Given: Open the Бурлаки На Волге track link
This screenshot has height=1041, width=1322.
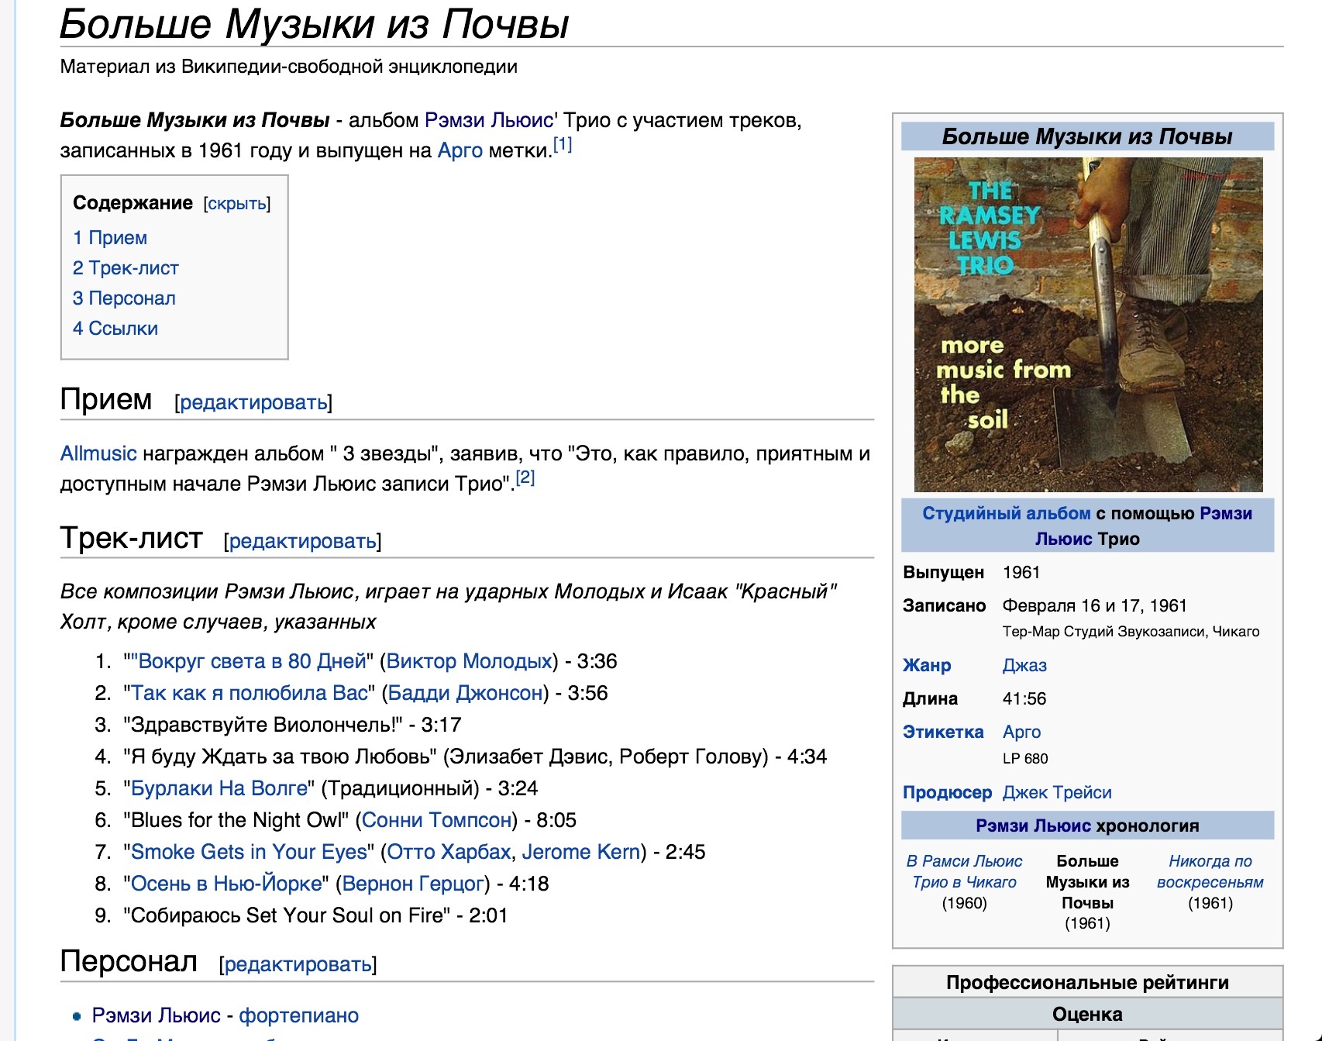Looking at the screenshot, I should tap(219, 788).
